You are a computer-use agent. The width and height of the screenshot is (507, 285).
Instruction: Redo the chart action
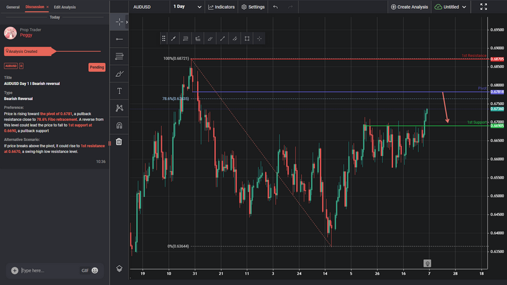290,7
